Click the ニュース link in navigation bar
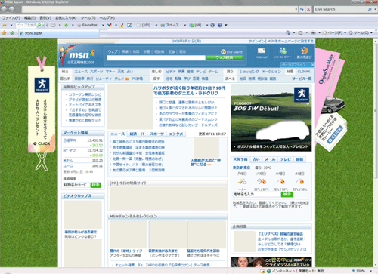 (81, 72)
